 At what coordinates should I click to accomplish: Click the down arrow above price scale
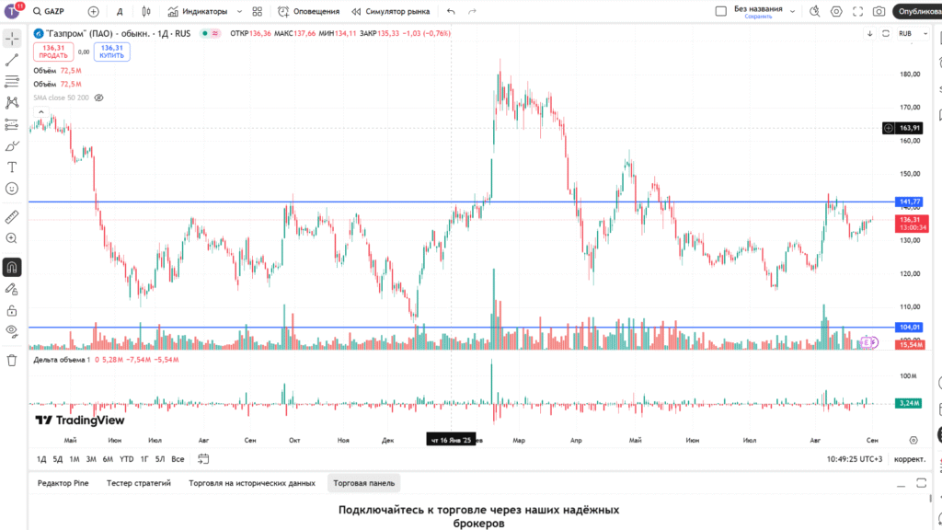coord(869,34)
